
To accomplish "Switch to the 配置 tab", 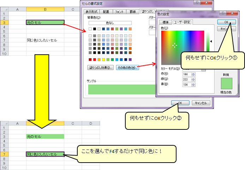I will tap(106, 12).
